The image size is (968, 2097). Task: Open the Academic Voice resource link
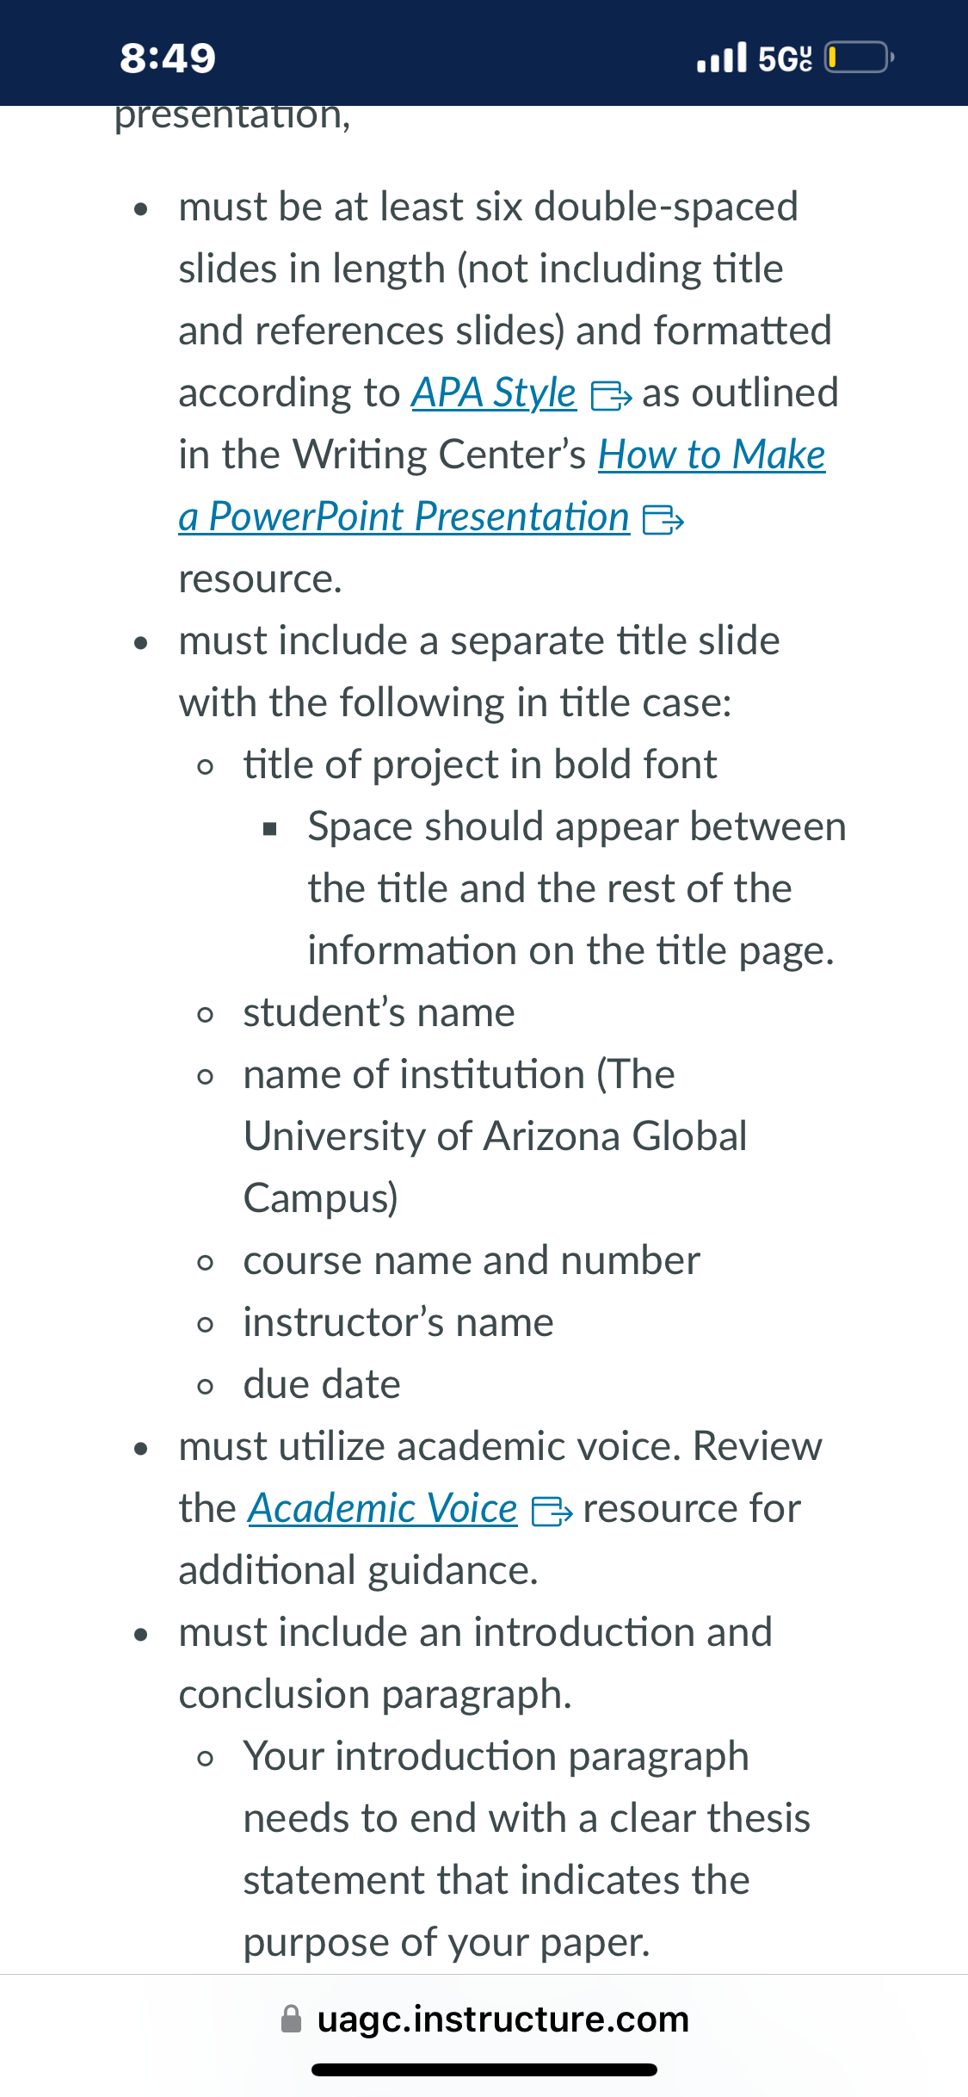coord(383,1508)
